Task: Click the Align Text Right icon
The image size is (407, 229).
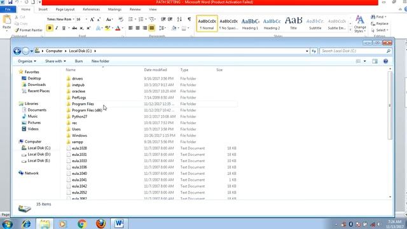Action: (x=144, y=28)
